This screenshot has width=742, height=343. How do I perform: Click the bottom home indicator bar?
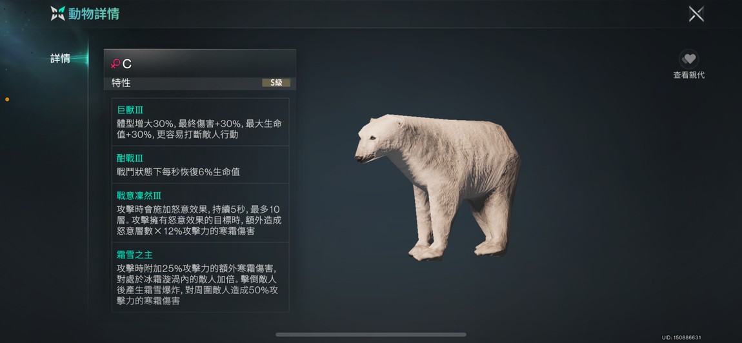[x=371, y=335]
